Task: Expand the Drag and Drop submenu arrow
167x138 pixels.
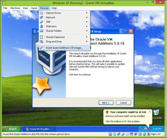Action: [x=87, y=41]
